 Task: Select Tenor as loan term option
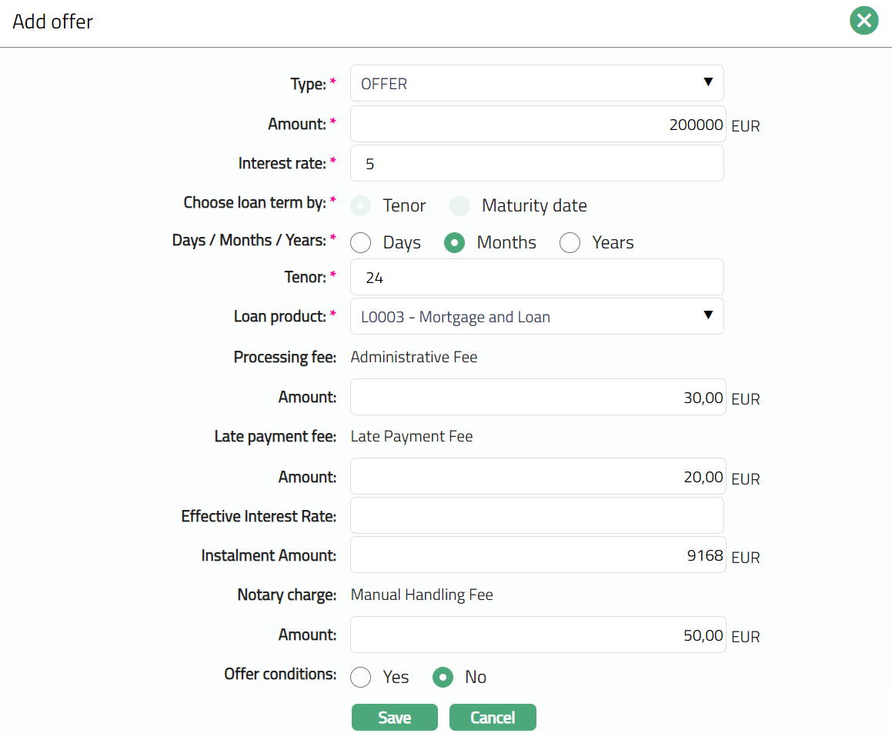pyautogui.click(x=361, y=206)
